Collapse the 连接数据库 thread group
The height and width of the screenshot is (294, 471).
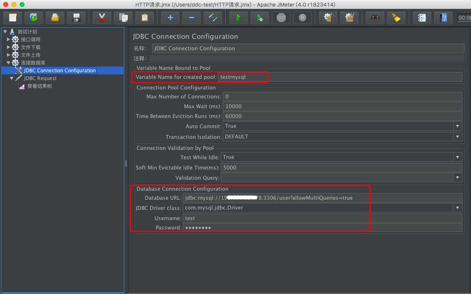[9, 63]
